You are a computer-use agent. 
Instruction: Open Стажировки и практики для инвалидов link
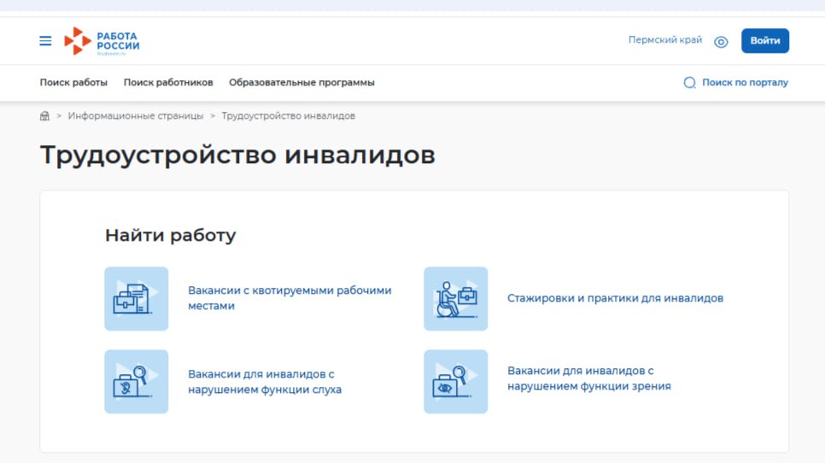point(615,298)
